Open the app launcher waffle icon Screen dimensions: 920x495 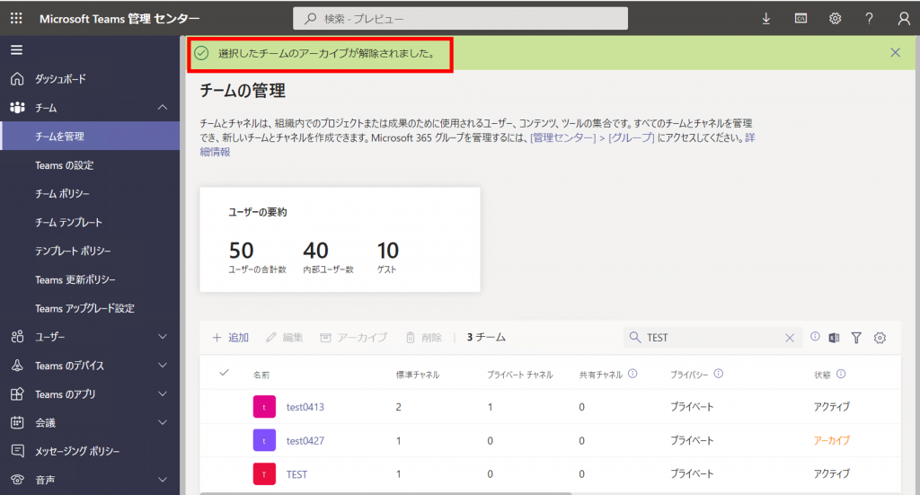pyautogui.click(x=16, y=18)
